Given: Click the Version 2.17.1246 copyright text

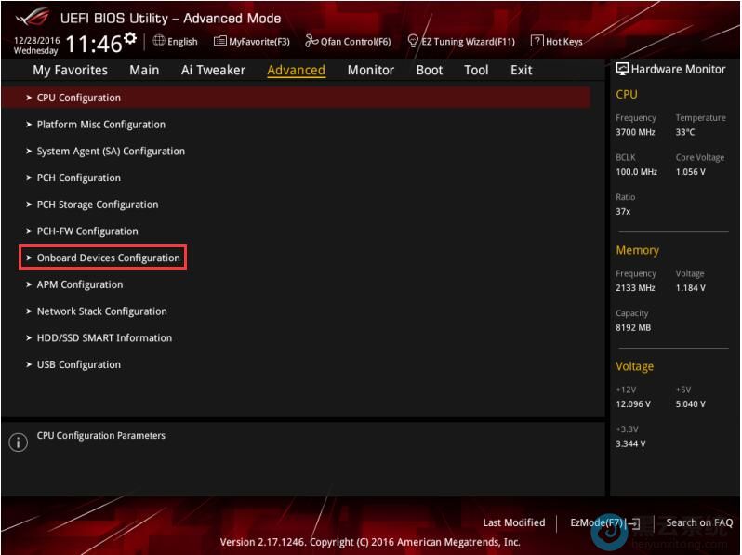Looking at the screenshot, I should (370, 542).
